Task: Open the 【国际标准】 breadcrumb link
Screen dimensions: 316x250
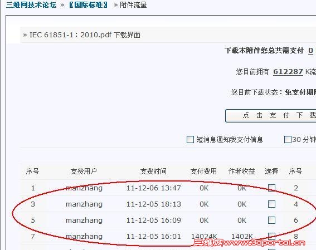Action: 89,4
